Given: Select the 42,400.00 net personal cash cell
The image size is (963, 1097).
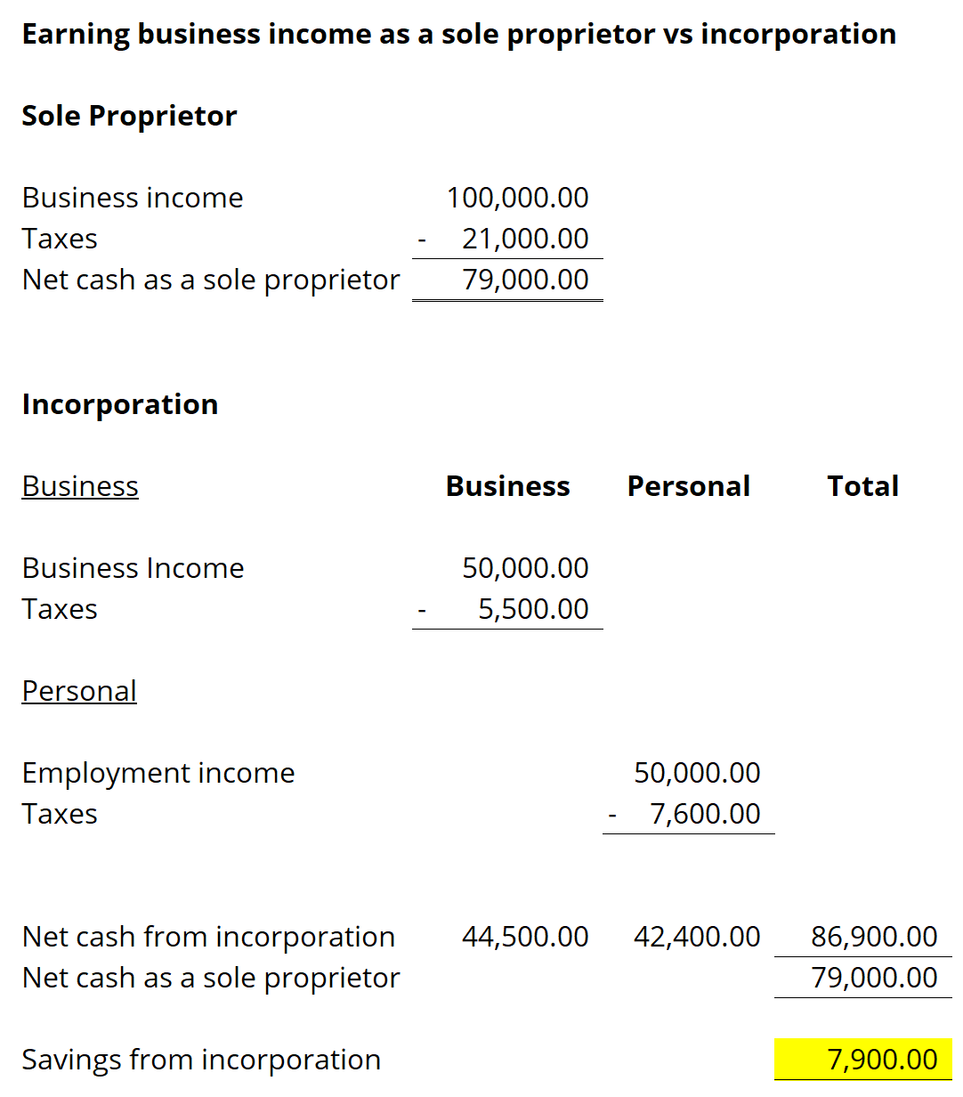Looking at the screenshot, I should [x=697, y=937].
